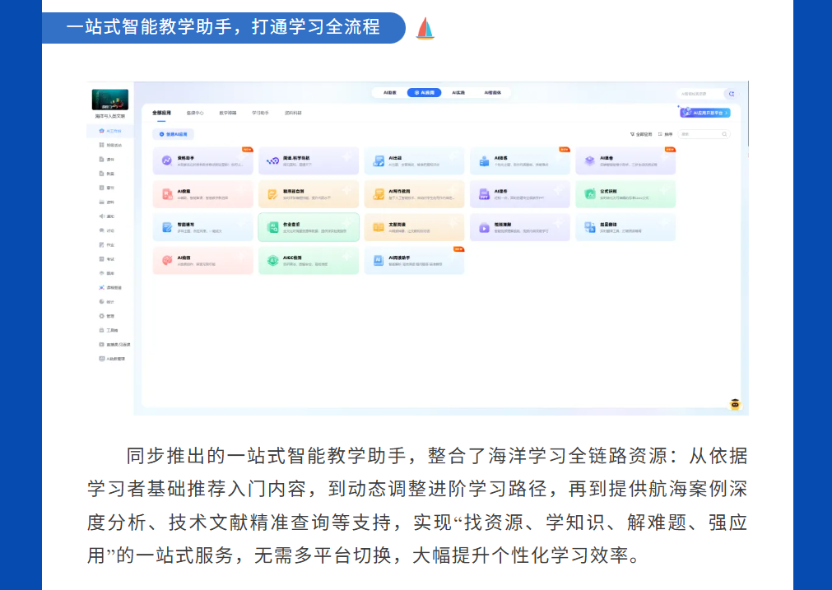Open 直播课/见面课 in the sidebar
This screenshot has width=832, height=590.
pyautogui.click(x=114, y=345)
